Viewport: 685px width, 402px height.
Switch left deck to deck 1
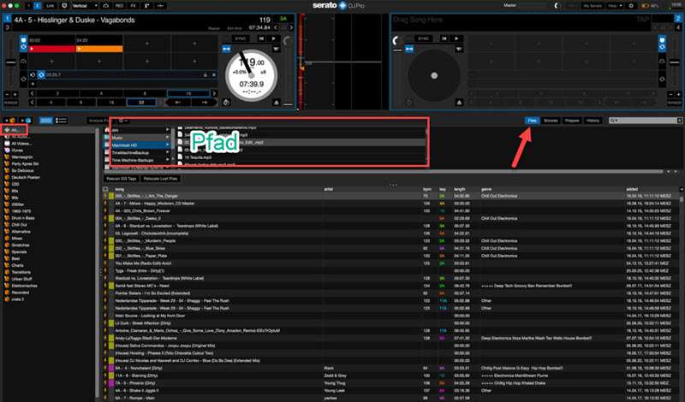(7, 19)
